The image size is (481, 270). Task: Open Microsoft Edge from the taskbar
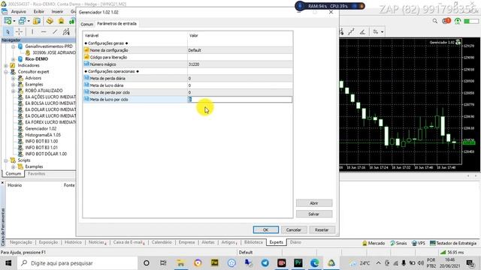pos(315,263)
